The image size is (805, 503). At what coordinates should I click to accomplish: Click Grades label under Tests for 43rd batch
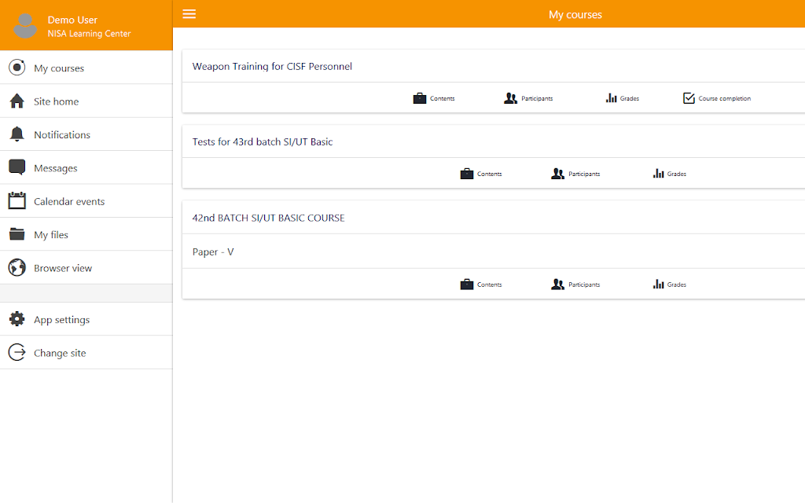tap(677, 174)
